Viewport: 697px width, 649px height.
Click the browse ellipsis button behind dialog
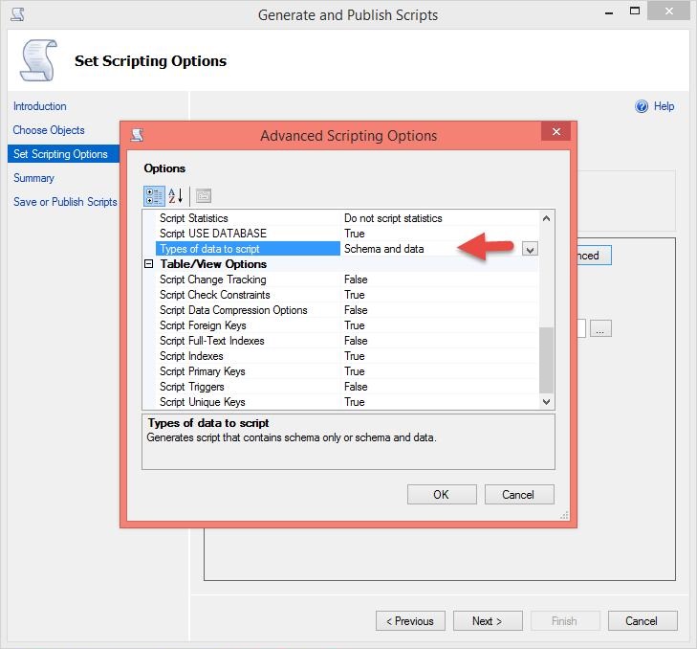coord(600,328)
